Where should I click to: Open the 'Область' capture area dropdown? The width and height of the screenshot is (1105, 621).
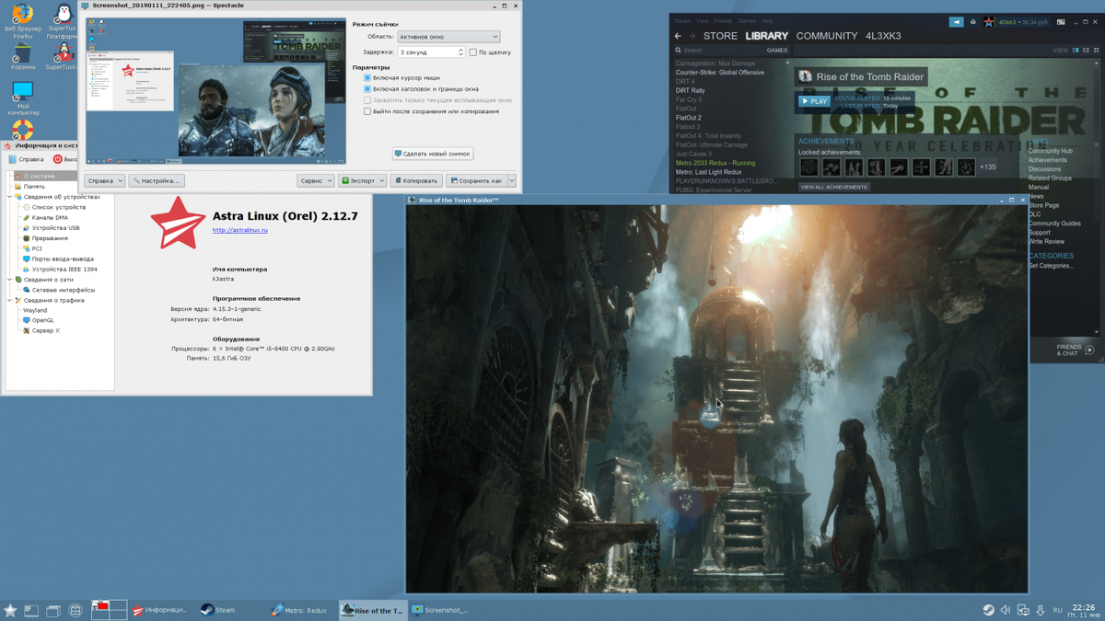[448, 37]
